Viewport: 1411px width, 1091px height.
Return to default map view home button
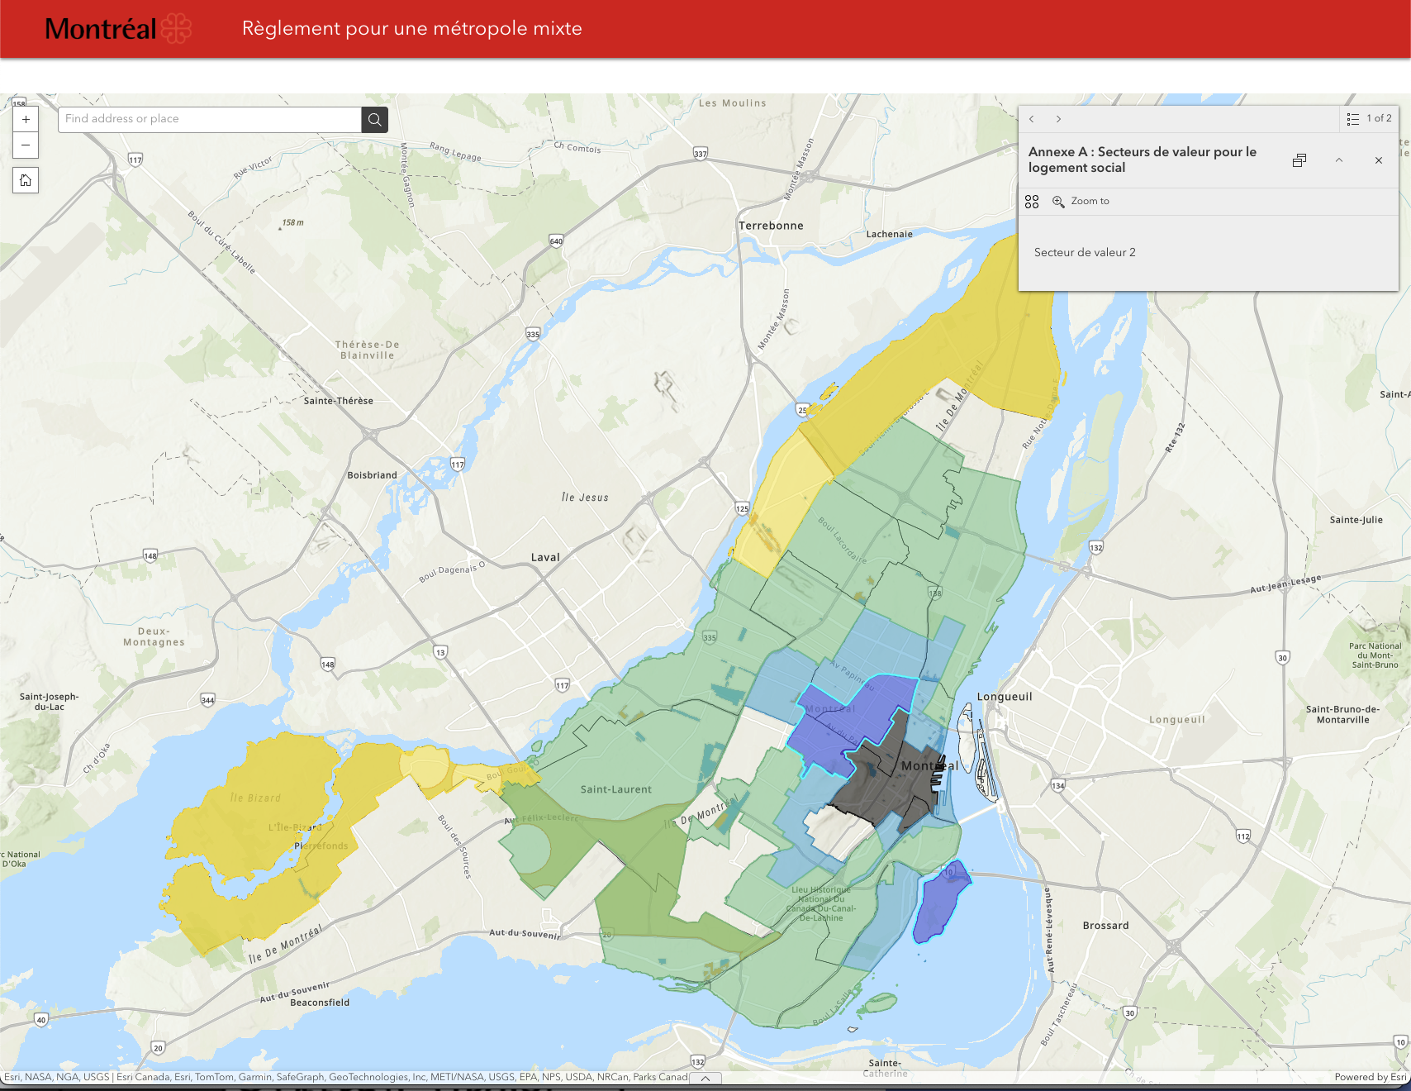26,180
